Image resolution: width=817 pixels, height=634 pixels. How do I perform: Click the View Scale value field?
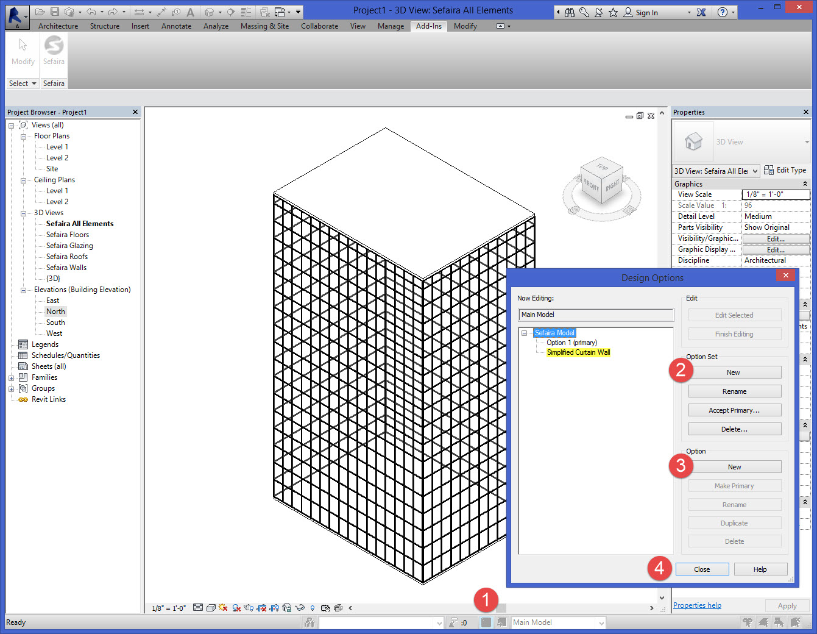click(776, 194)
